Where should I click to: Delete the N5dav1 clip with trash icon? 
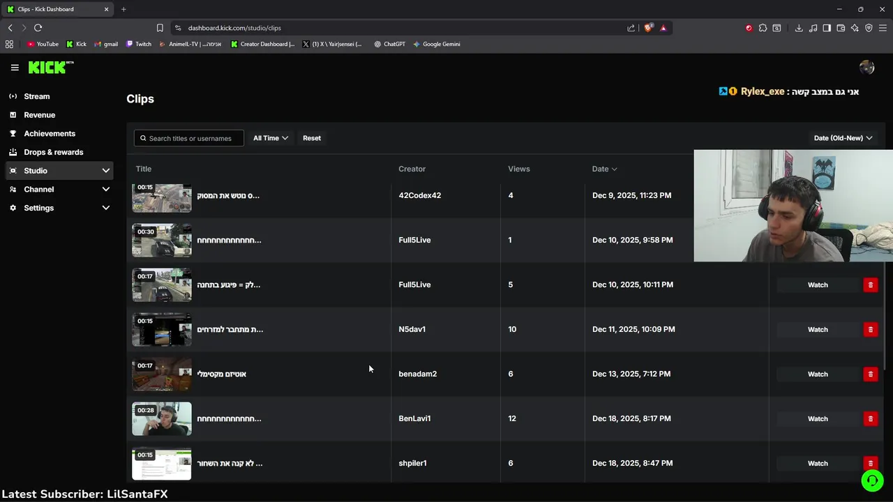point(870,330)
